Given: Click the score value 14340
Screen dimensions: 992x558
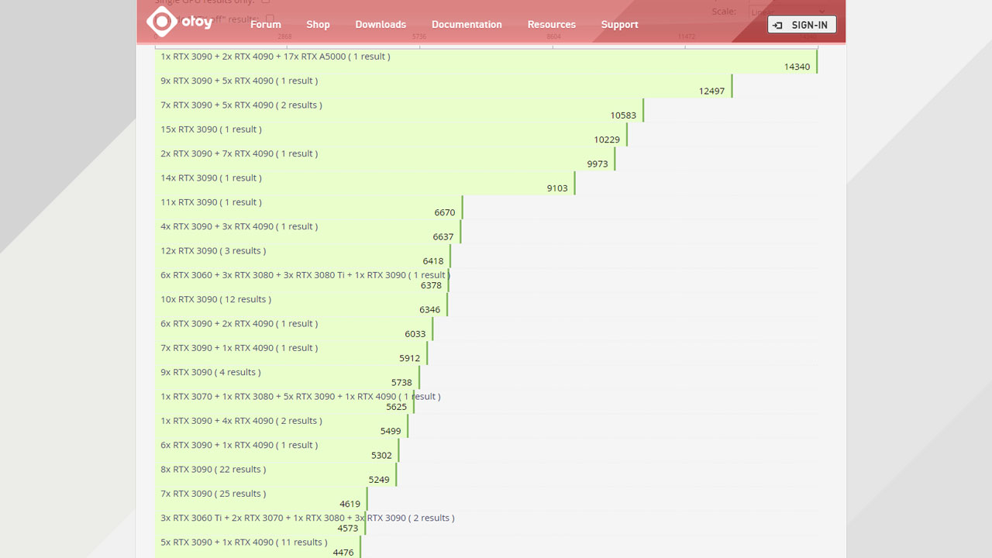Looking at the screenshot, I should 797,67.
